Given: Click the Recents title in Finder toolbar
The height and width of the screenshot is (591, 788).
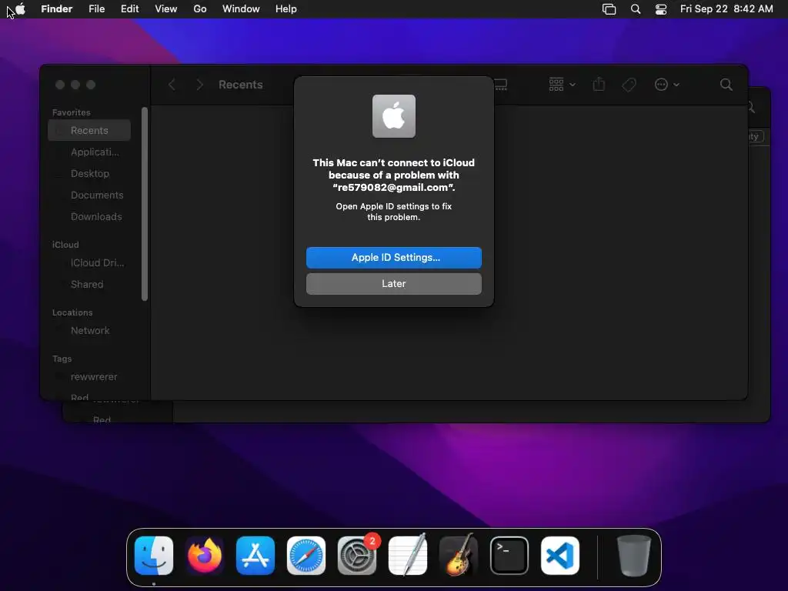Looking at the screenshot, I should pos(240,85).
